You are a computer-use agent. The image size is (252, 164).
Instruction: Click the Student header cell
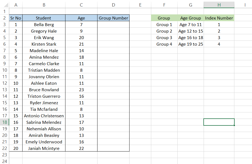(44, 18)
